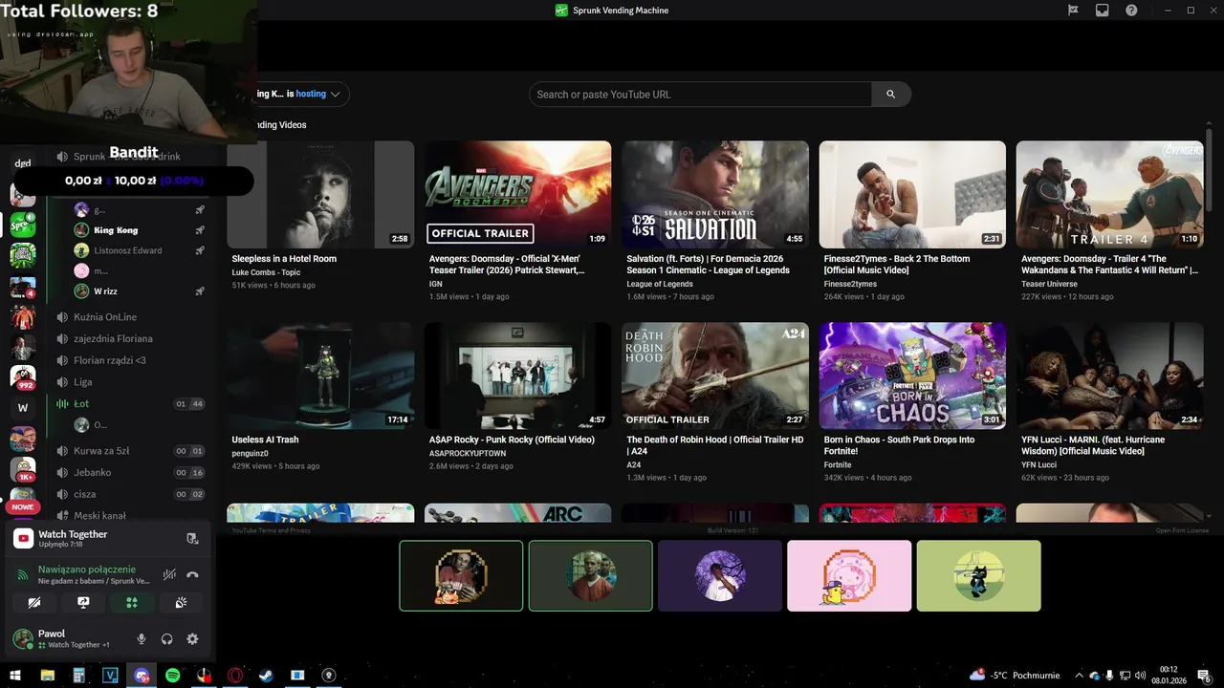Viewport: 1224px width, 688px height.
Task: Click the YouTube Terms and Privacy link
Action: coord(271,530)
